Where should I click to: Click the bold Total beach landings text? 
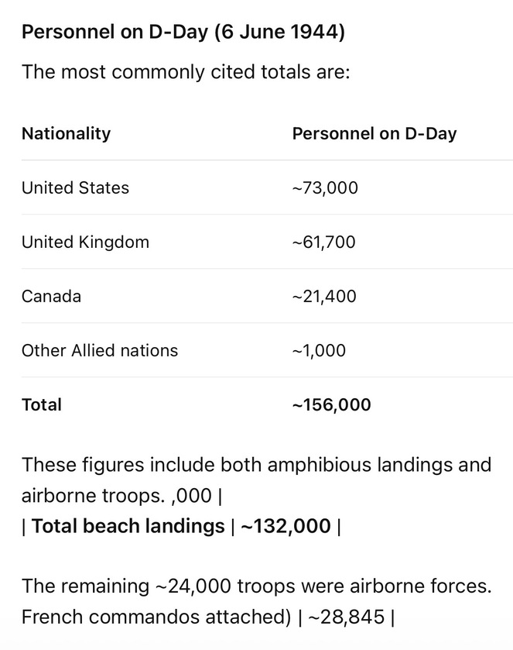pyautogui.click(x=128, y=526)
